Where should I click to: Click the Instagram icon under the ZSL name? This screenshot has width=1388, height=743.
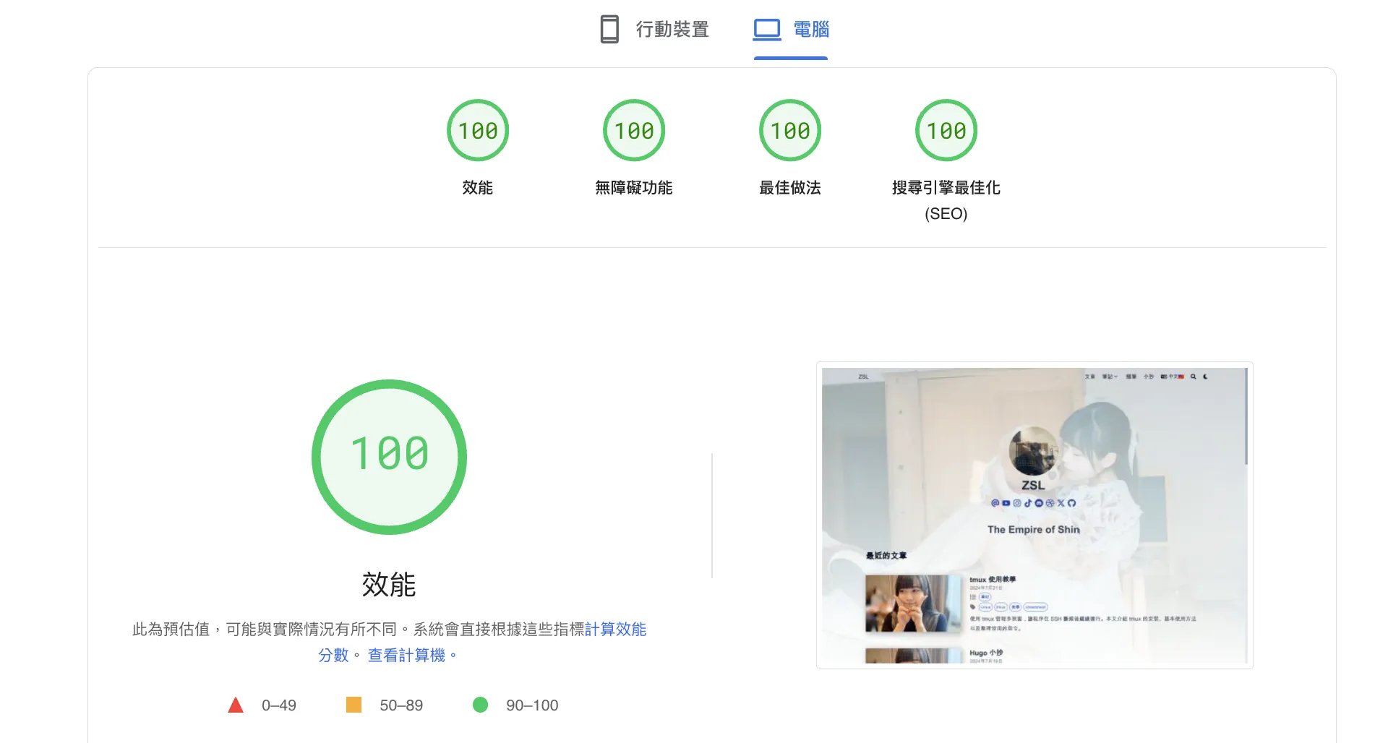click(x=1016, y=503)
